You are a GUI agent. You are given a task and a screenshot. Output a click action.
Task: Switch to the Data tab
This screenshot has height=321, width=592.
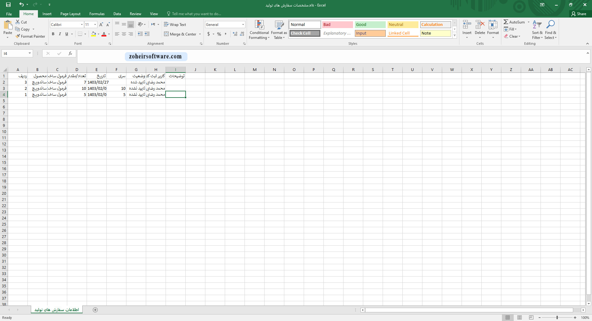pyautogui.click(x=117, y=14)
